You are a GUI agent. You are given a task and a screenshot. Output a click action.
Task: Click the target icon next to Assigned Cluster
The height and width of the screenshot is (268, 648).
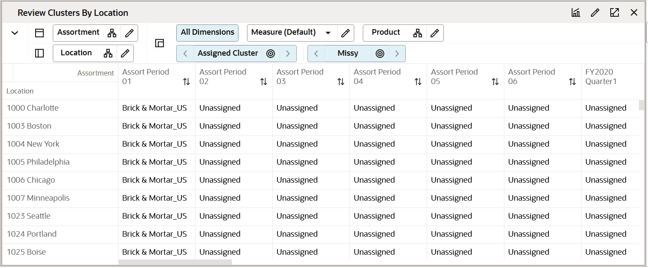[x=271, y=53]
